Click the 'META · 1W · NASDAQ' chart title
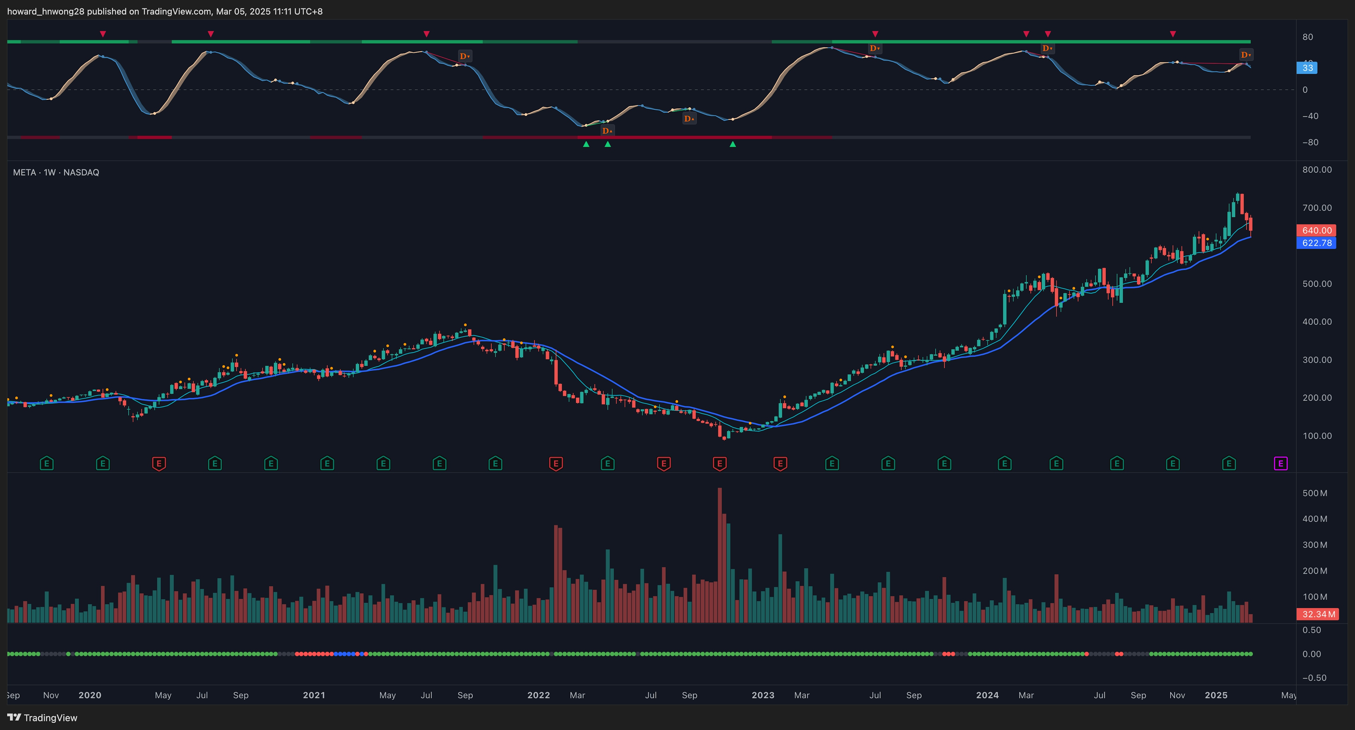This screenshot has height=730, width=1355. [x=56, y=172]
